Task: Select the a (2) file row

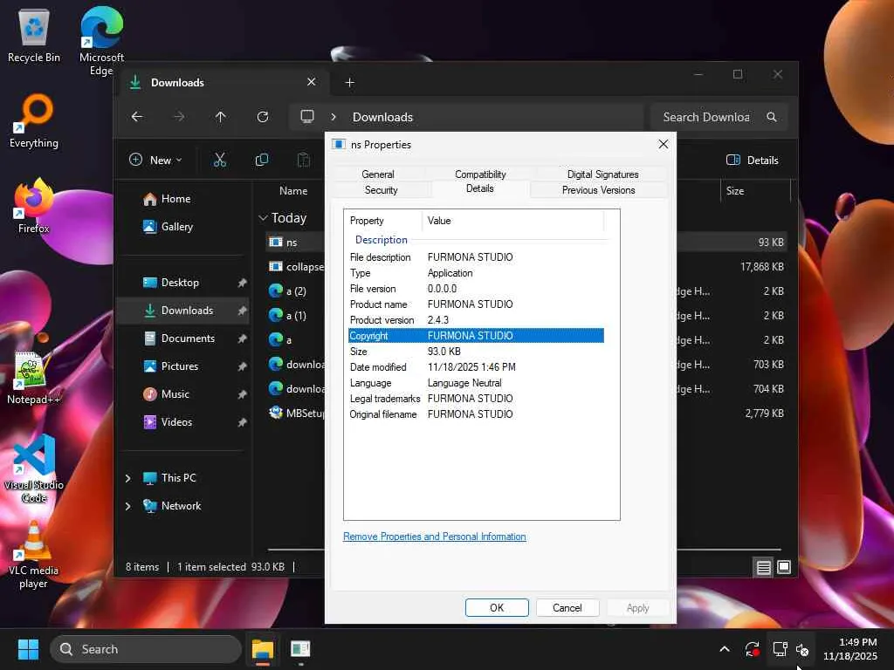Action: pos(295,291)
